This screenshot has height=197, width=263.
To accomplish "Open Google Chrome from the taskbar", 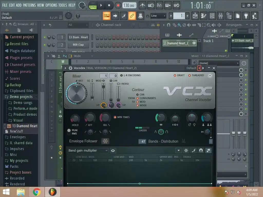I will click(x=37, y=192).
